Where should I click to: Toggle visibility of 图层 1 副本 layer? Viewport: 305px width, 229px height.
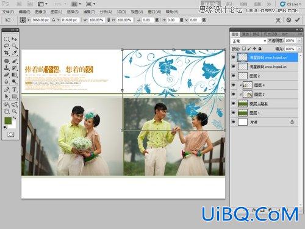coord(234,103)
